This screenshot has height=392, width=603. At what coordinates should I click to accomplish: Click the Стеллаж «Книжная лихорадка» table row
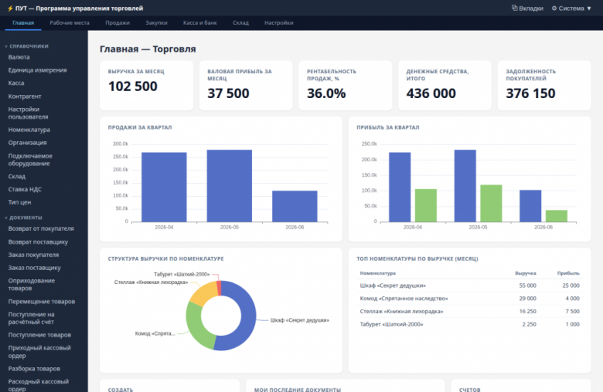click(x=469, y=312)
